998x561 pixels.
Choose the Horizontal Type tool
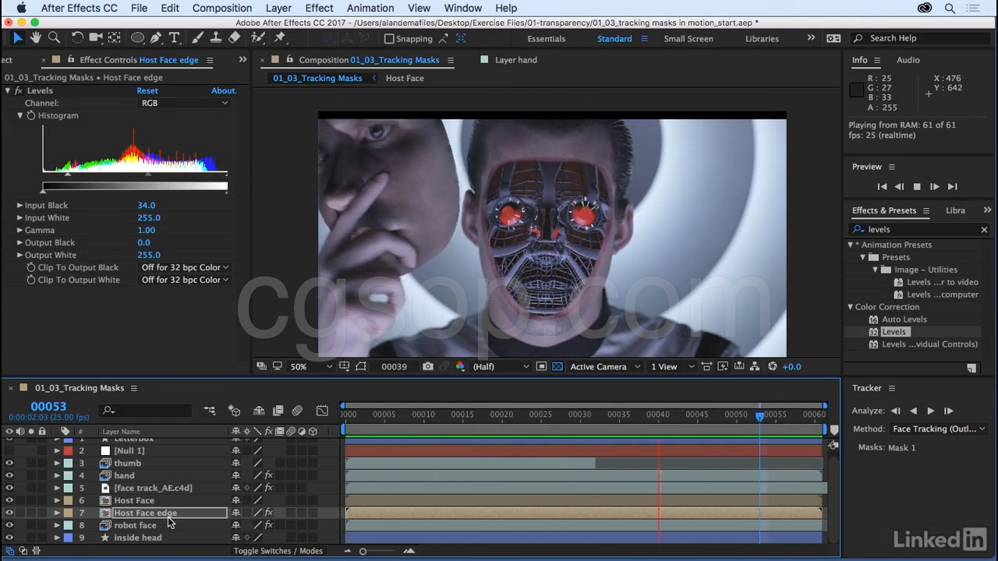pyautogui.click(x=175, y=37)
